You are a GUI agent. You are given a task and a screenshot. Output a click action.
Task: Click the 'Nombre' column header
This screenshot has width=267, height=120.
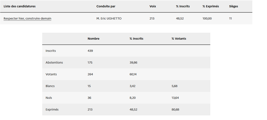93,39
